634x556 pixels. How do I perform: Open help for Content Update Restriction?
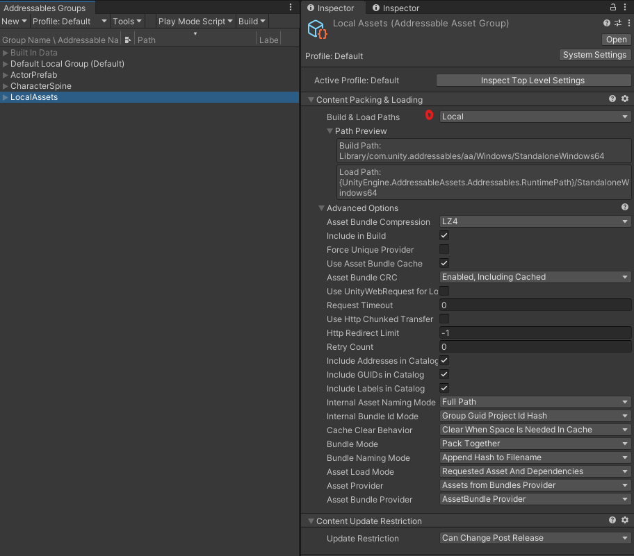pos(612,520)
